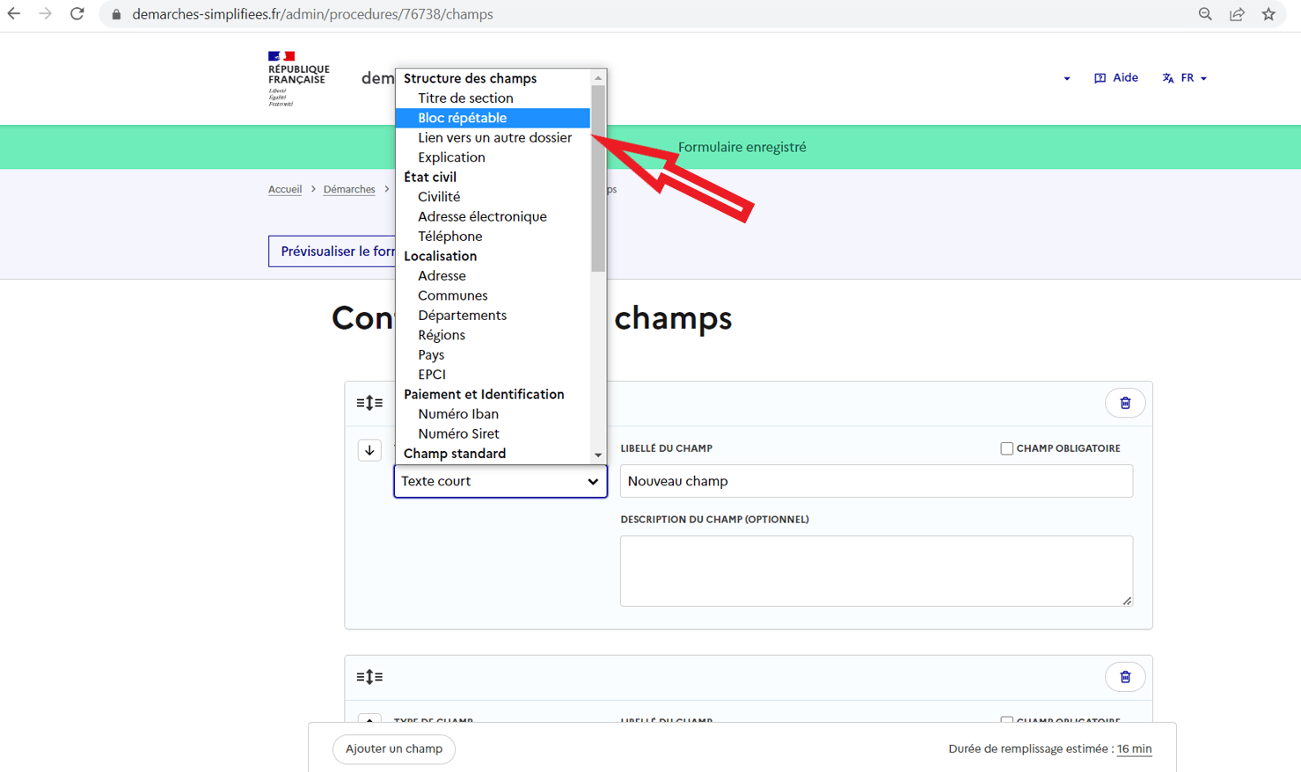The image size is (1301, 772).
Task: Open the Texte court field type dropdown
Action: pos(500,482)
